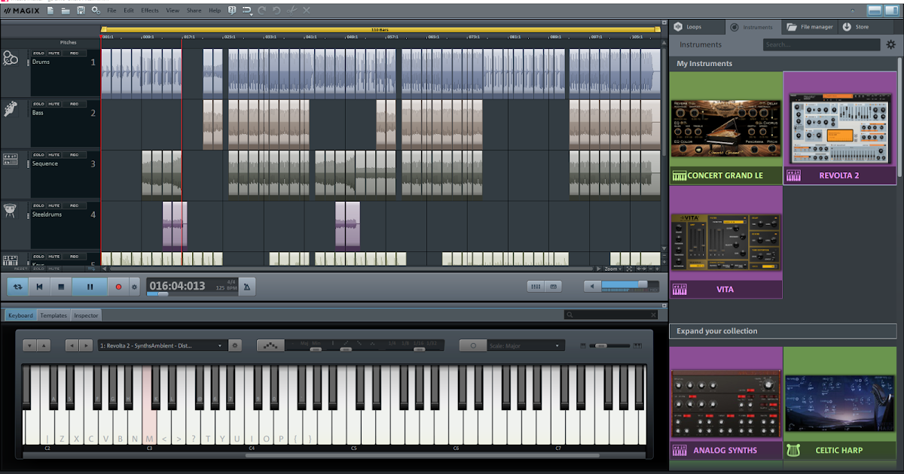Click the Drums track instrument icon
This screenshot has height=474, width=904.
tap(11, 58)
